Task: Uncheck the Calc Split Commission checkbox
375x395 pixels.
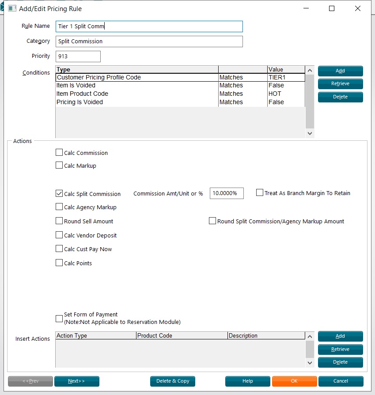Action: point(59,193)
